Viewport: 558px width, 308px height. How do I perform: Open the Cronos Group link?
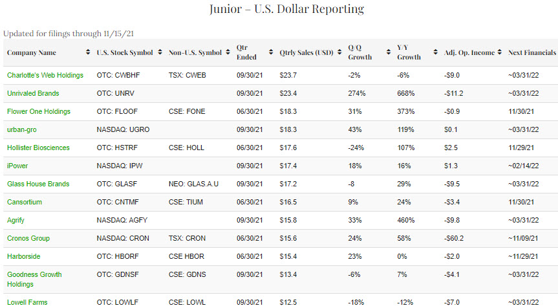click(28, 238)
